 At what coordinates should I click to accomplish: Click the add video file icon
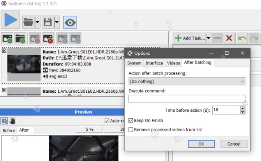[7, 39]
